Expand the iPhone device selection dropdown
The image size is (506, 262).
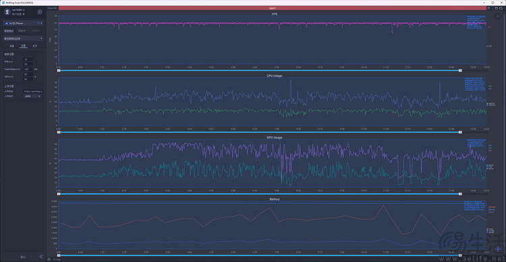click(x=23, y=23)
